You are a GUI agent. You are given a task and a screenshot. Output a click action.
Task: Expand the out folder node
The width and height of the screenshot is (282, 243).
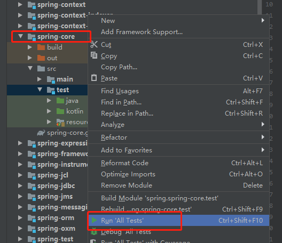pos(30,58)
